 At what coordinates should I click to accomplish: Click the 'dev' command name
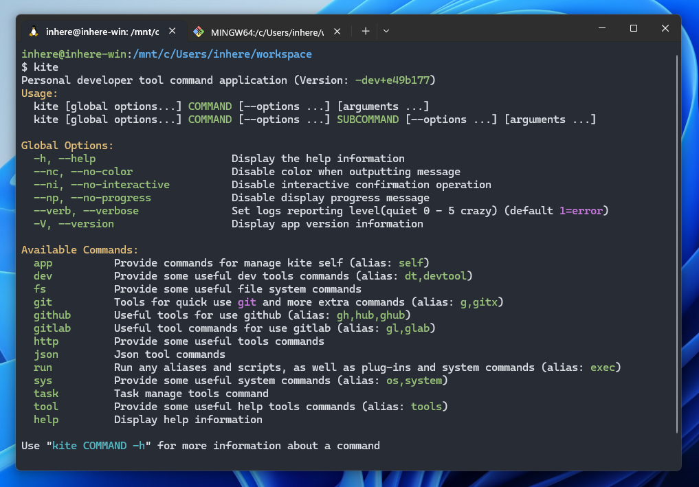click(x=43, y=276)
